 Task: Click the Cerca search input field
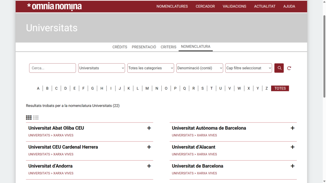click(x=52, y=68)
